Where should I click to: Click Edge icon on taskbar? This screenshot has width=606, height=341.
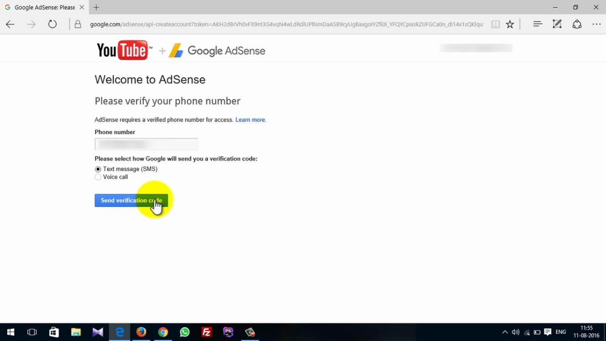tap(119, 332)
